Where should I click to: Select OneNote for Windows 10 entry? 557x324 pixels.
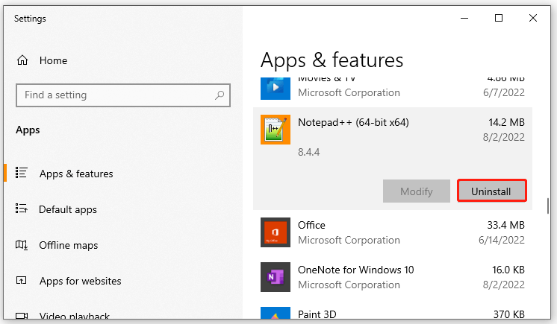click(x=393, y=277)
